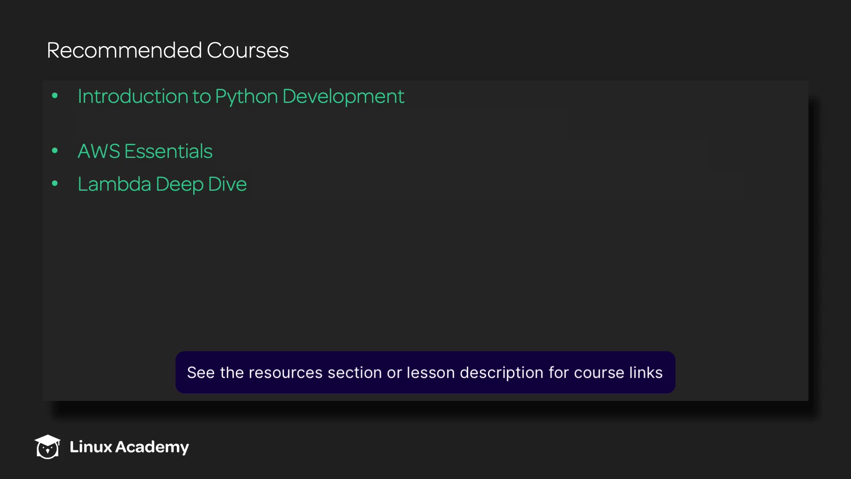Click the phrase lesson description in the caption banner

(x=475, y=373)
